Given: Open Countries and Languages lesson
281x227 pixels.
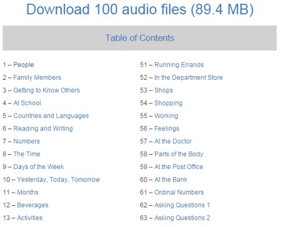Looking at the screenshot, I should click(x=51, y=116).
